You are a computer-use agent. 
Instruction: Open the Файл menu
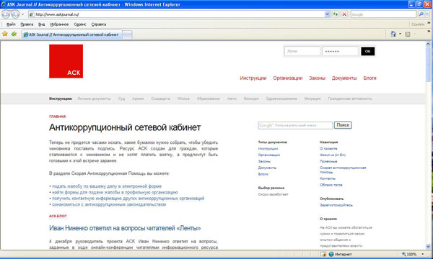pos(11,24)
